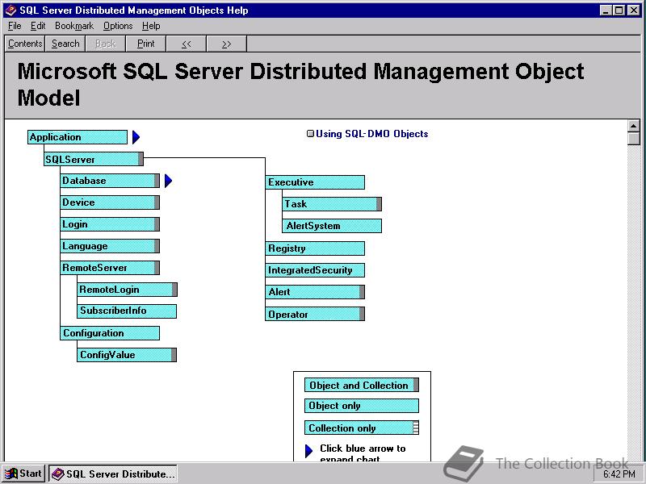Click the Object only legend box
646x484 pixels.
pos(362,406)
